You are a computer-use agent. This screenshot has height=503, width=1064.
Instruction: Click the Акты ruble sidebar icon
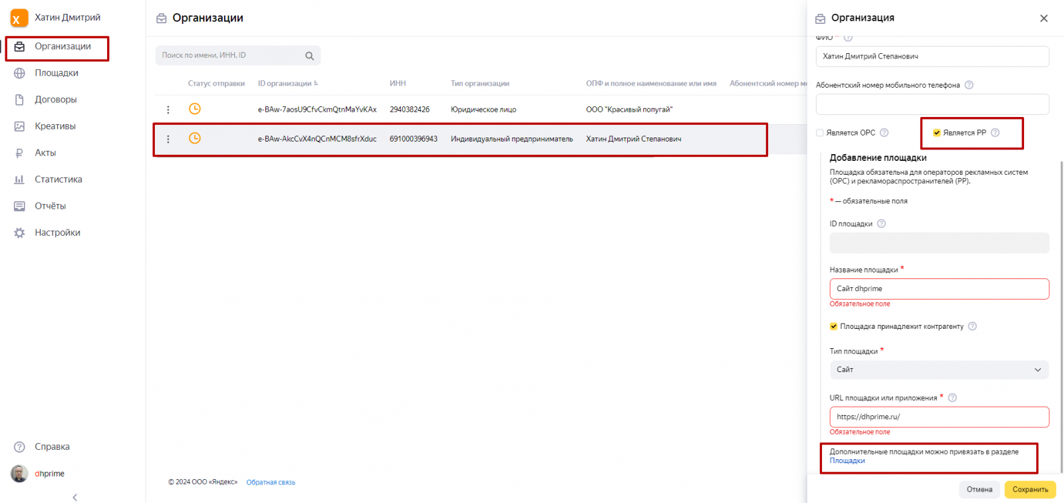tap(19, 153)
